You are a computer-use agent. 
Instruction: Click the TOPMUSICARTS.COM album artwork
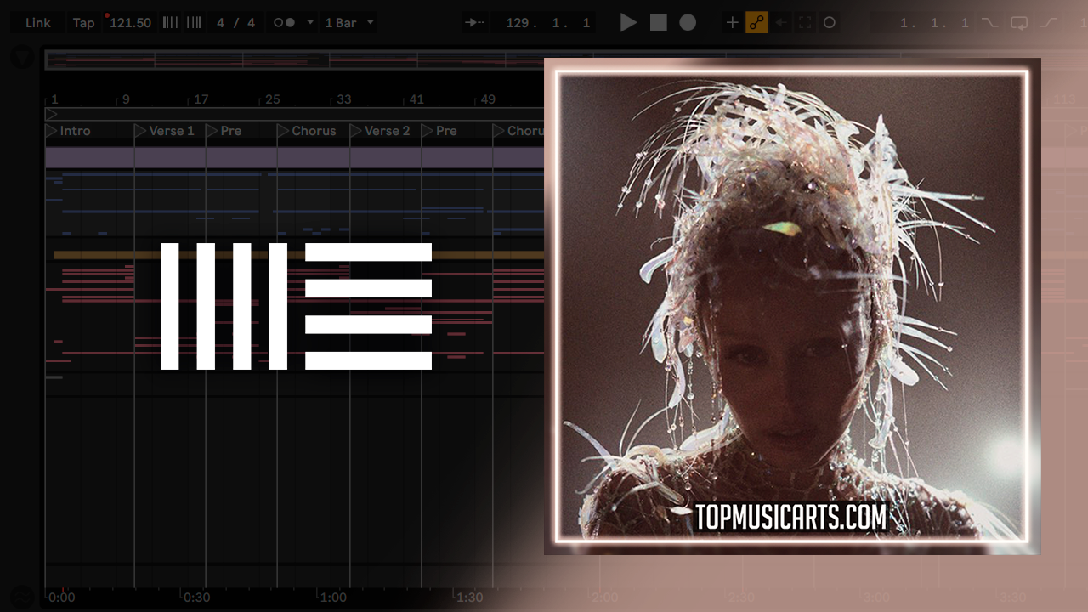pos(791,306)
